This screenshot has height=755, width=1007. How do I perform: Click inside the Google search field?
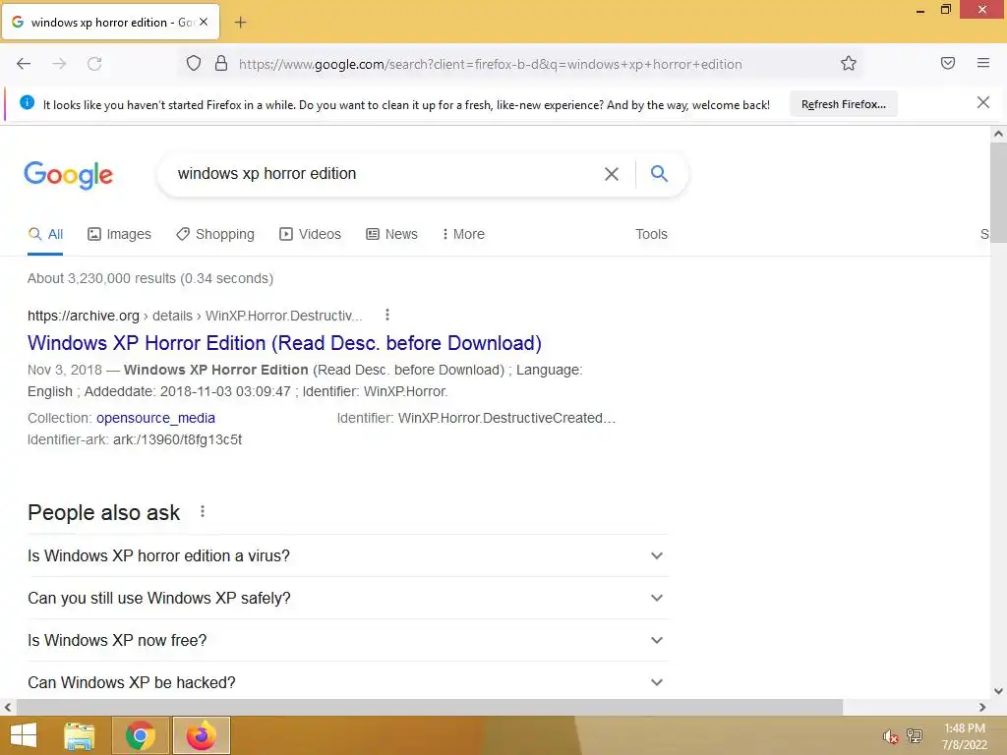(x=385, y=174)
